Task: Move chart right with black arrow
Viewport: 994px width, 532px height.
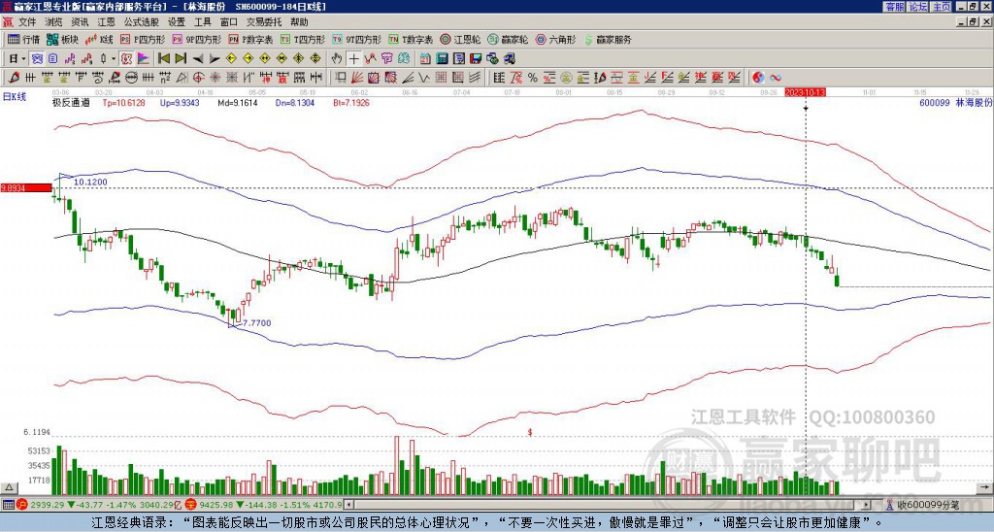Action: click(215, 58)
